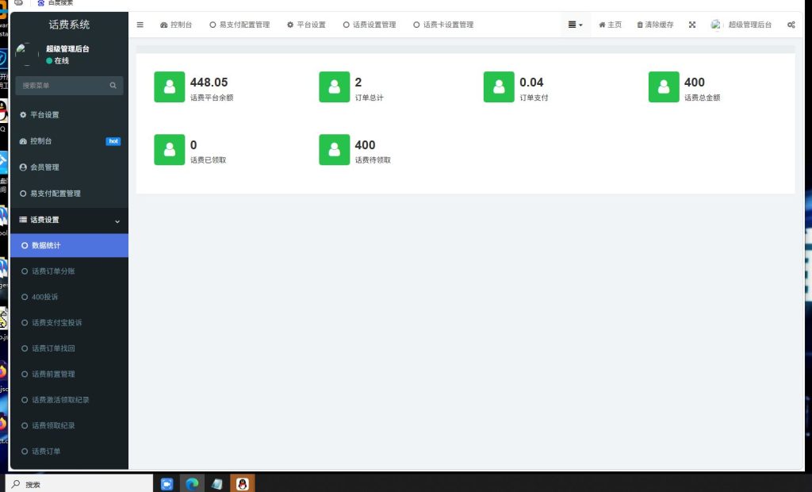Collapse the 话费设置 sidebar group

click(x=70, y=220)
